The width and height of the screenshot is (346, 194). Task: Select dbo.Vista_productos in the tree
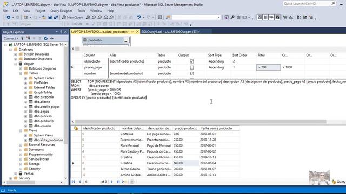(48, 140)
